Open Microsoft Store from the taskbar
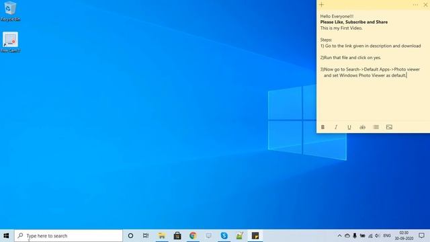Image resolution: width=430 pixels, height=242 pixels. click(177, 236)
